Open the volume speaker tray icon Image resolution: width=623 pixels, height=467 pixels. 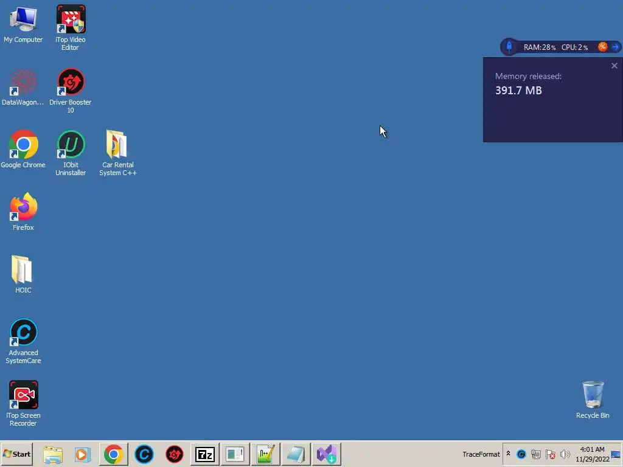click(x=565, y=454)
